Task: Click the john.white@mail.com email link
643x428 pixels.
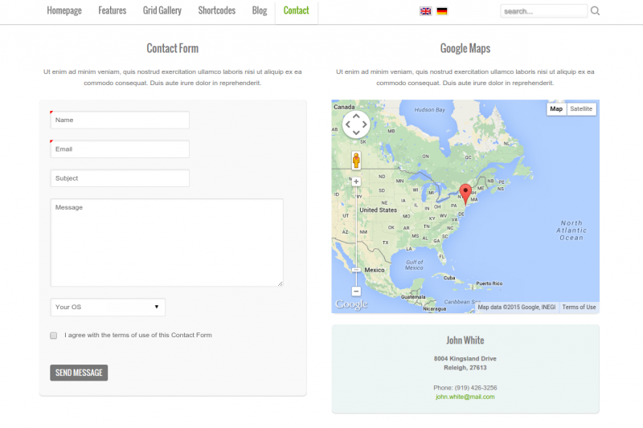Action: tap(465, 397)
